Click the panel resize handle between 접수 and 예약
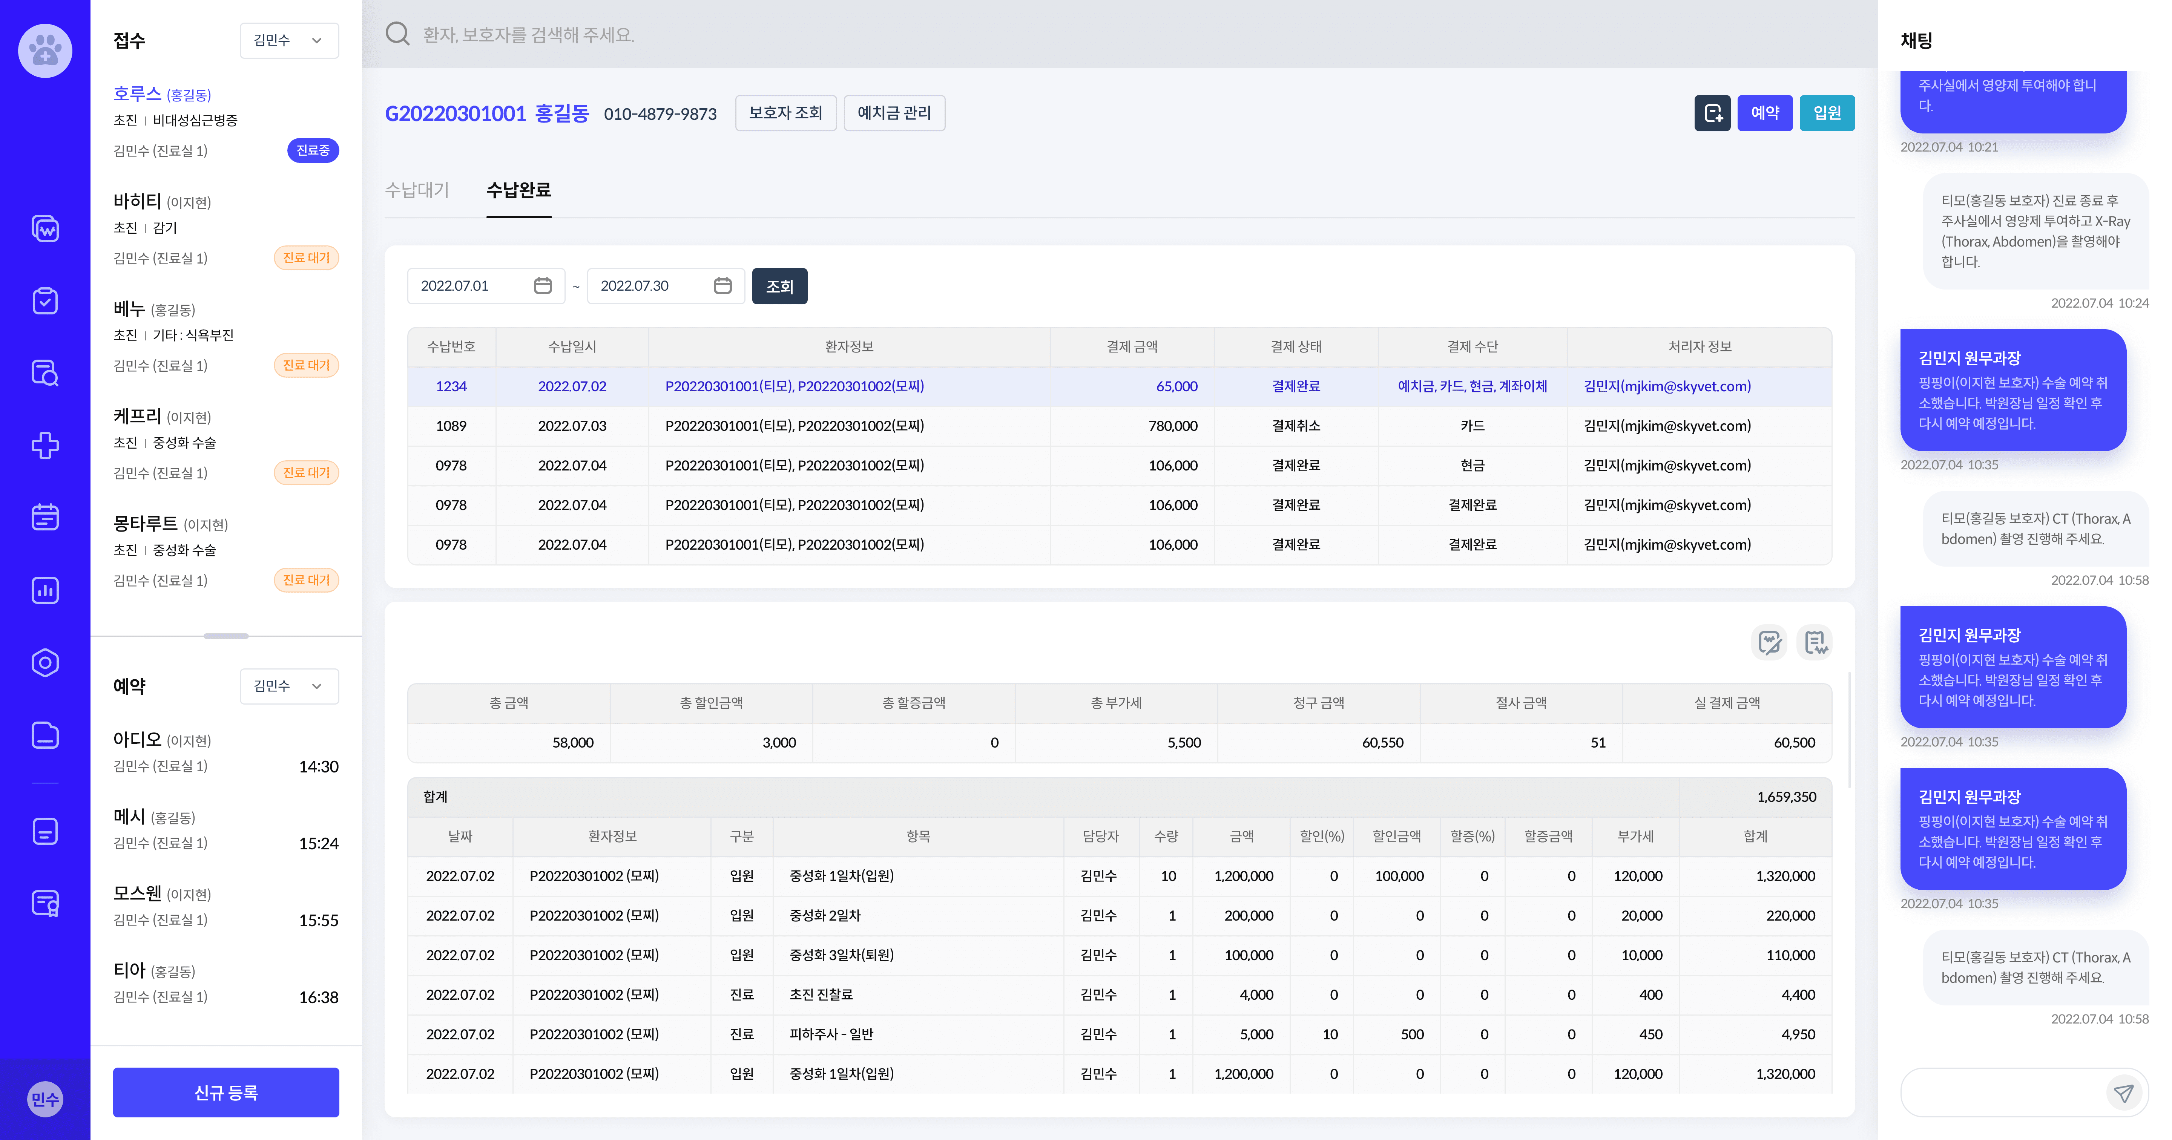The height and width of the screenshot is (1140, 2172). pos(226,636)
